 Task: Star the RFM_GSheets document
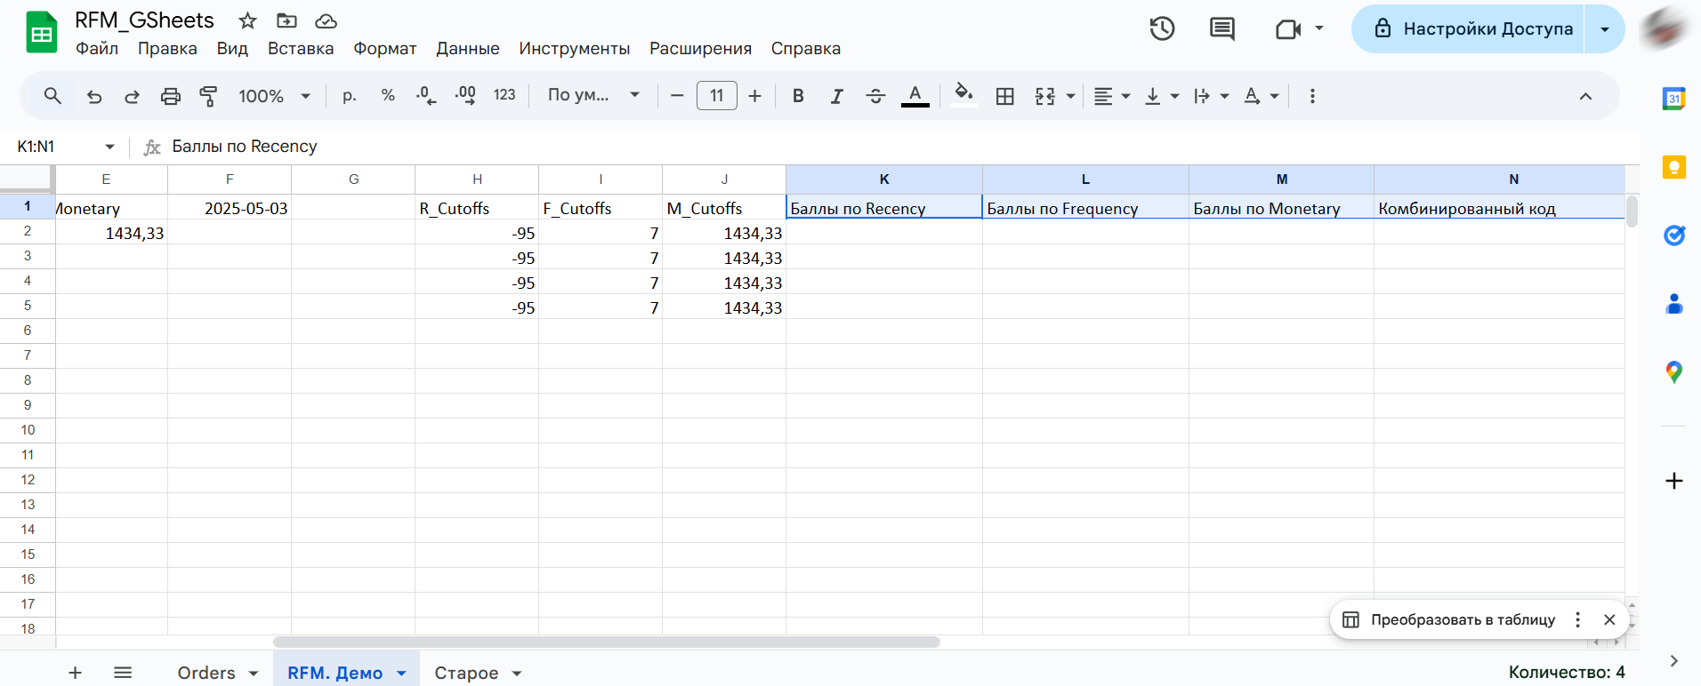[x=247, y=20]
